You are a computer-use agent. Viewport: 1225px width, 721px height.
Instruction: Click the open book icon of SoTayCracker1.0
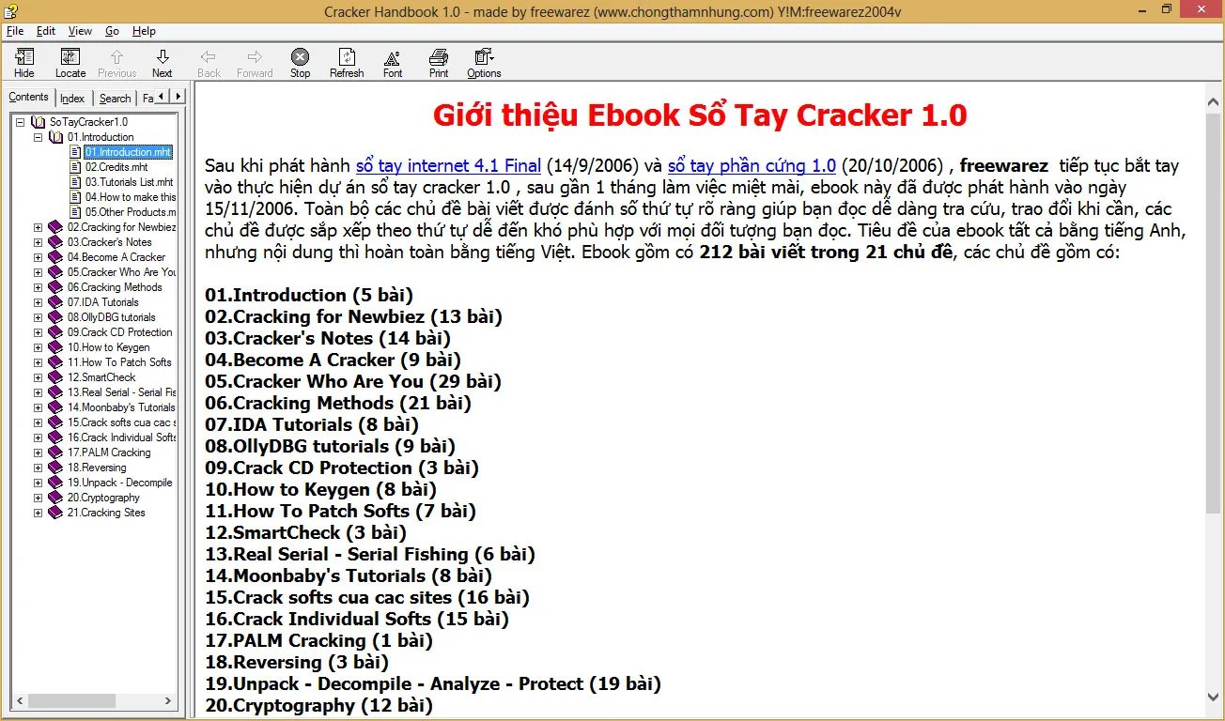(39, 122)
